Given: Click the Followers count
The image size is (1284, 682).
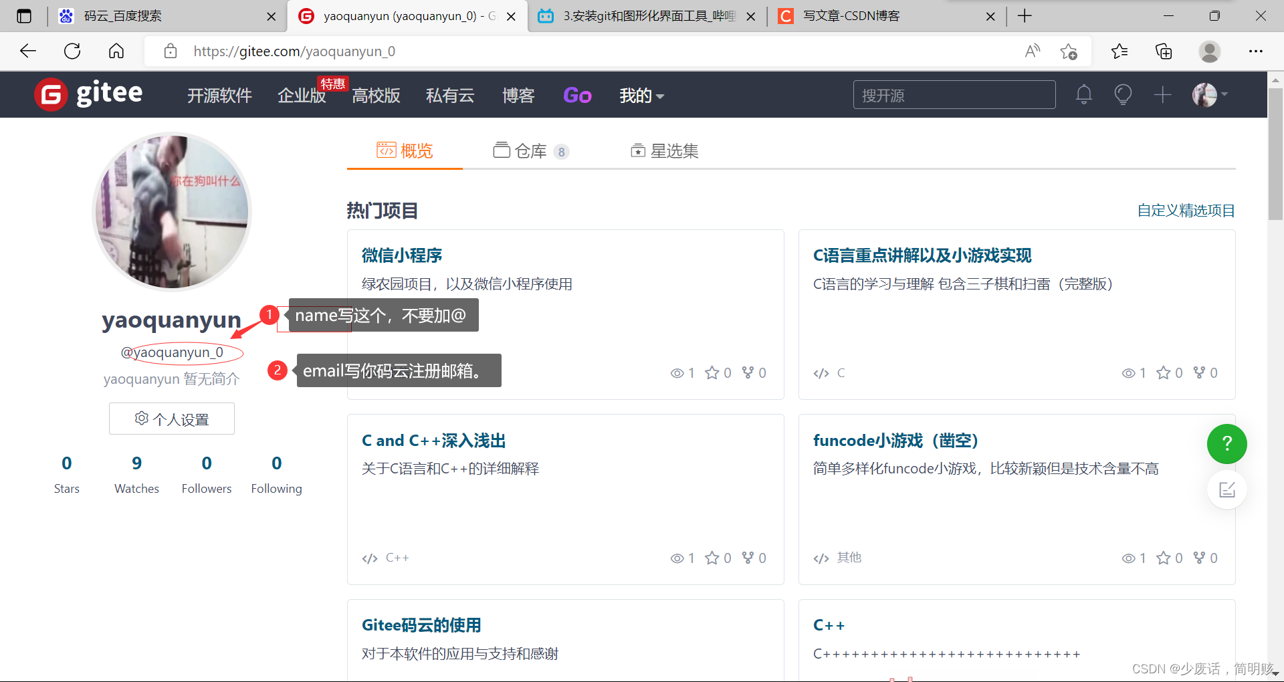Looking at the screenshot, I should click(x=207, y=463).
